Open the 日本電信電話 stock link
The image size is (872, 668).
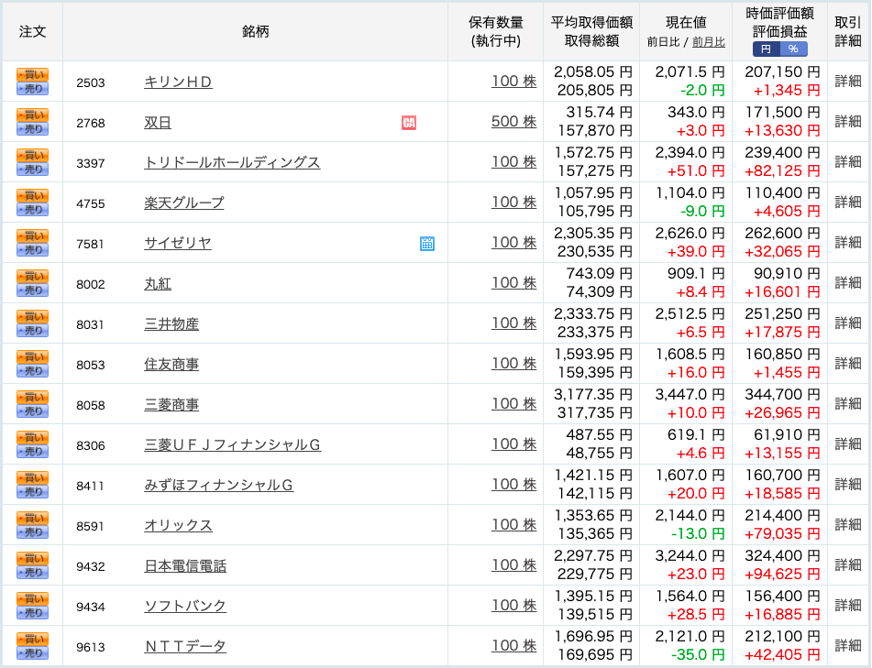tap(185, 566)
